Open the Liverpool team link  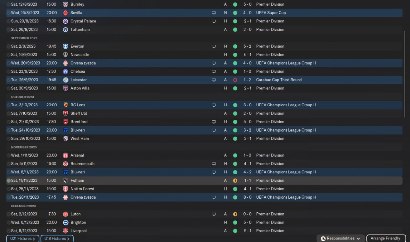[78, 231]
